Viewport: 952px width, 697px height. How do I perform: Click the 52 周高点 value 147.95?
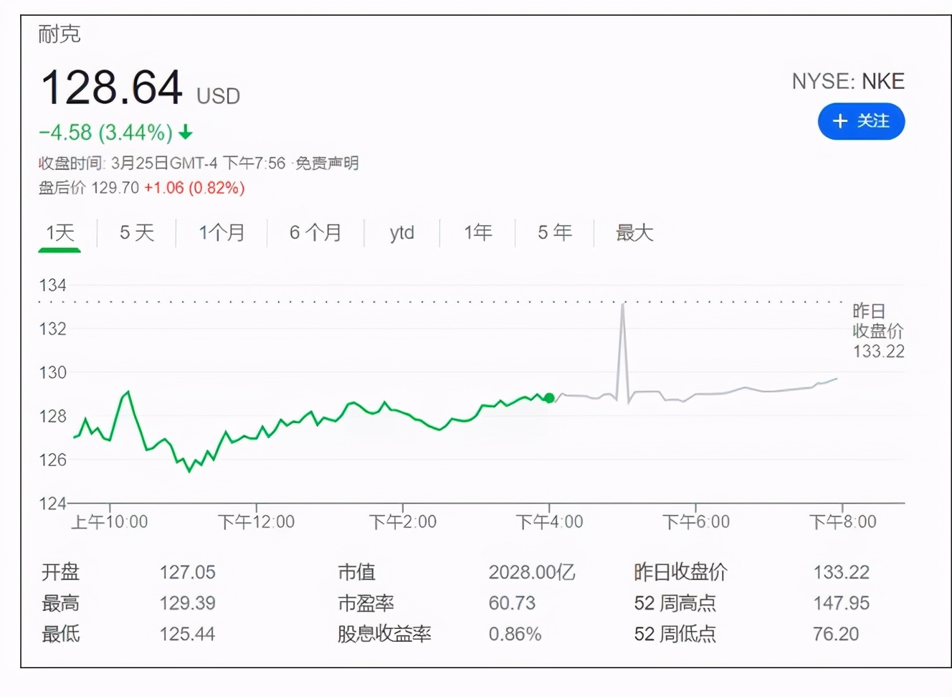(x=843, y=603)
